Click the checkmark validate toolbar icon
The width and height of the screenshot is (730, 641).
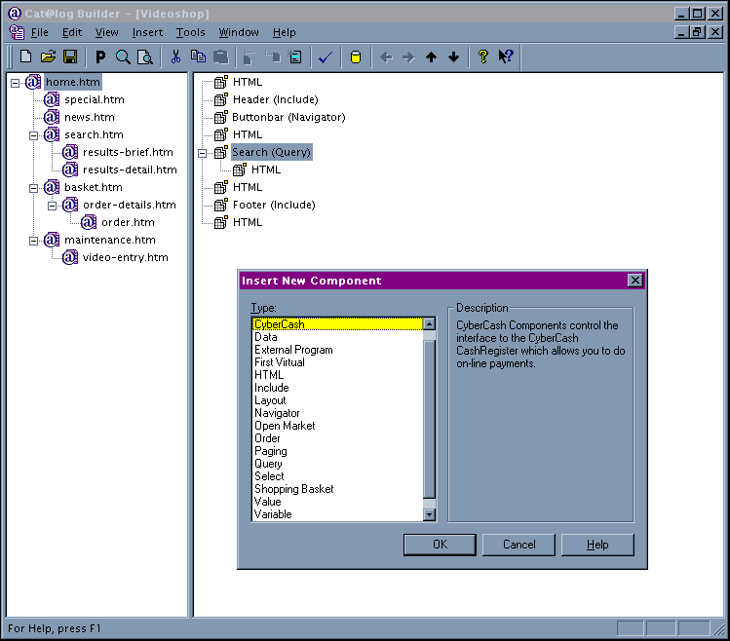coord(326,57)
